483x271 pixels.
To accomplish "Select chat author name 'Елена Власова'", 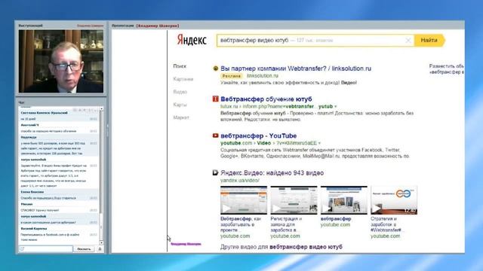I will [x=32, y=192].
